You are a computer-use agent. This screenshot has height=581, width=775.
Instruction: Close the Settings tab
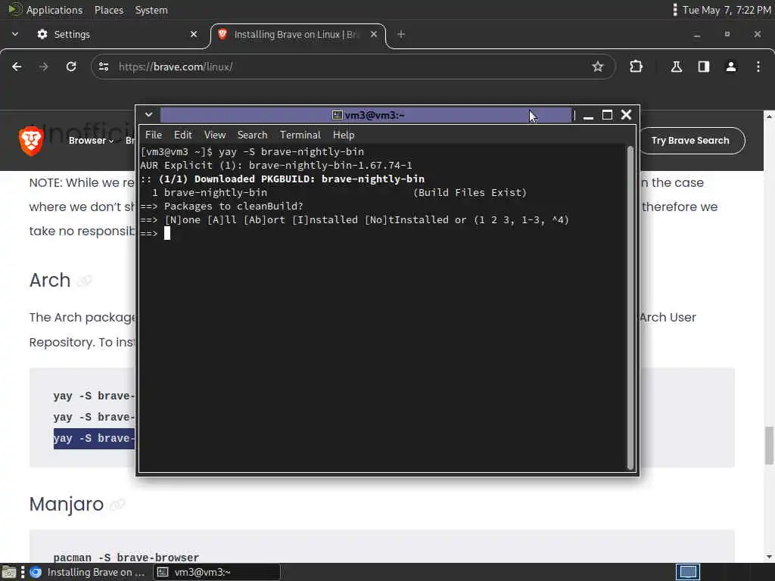click(x=194, y=34)
